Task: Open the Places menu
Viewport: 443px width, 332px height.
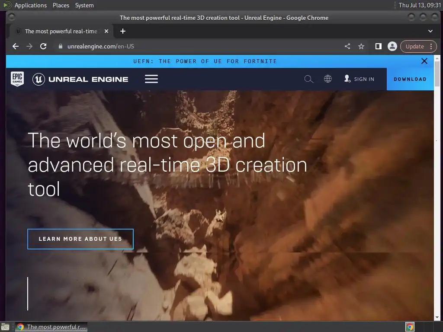Action: pyautogui.click(x=61, y=5)
